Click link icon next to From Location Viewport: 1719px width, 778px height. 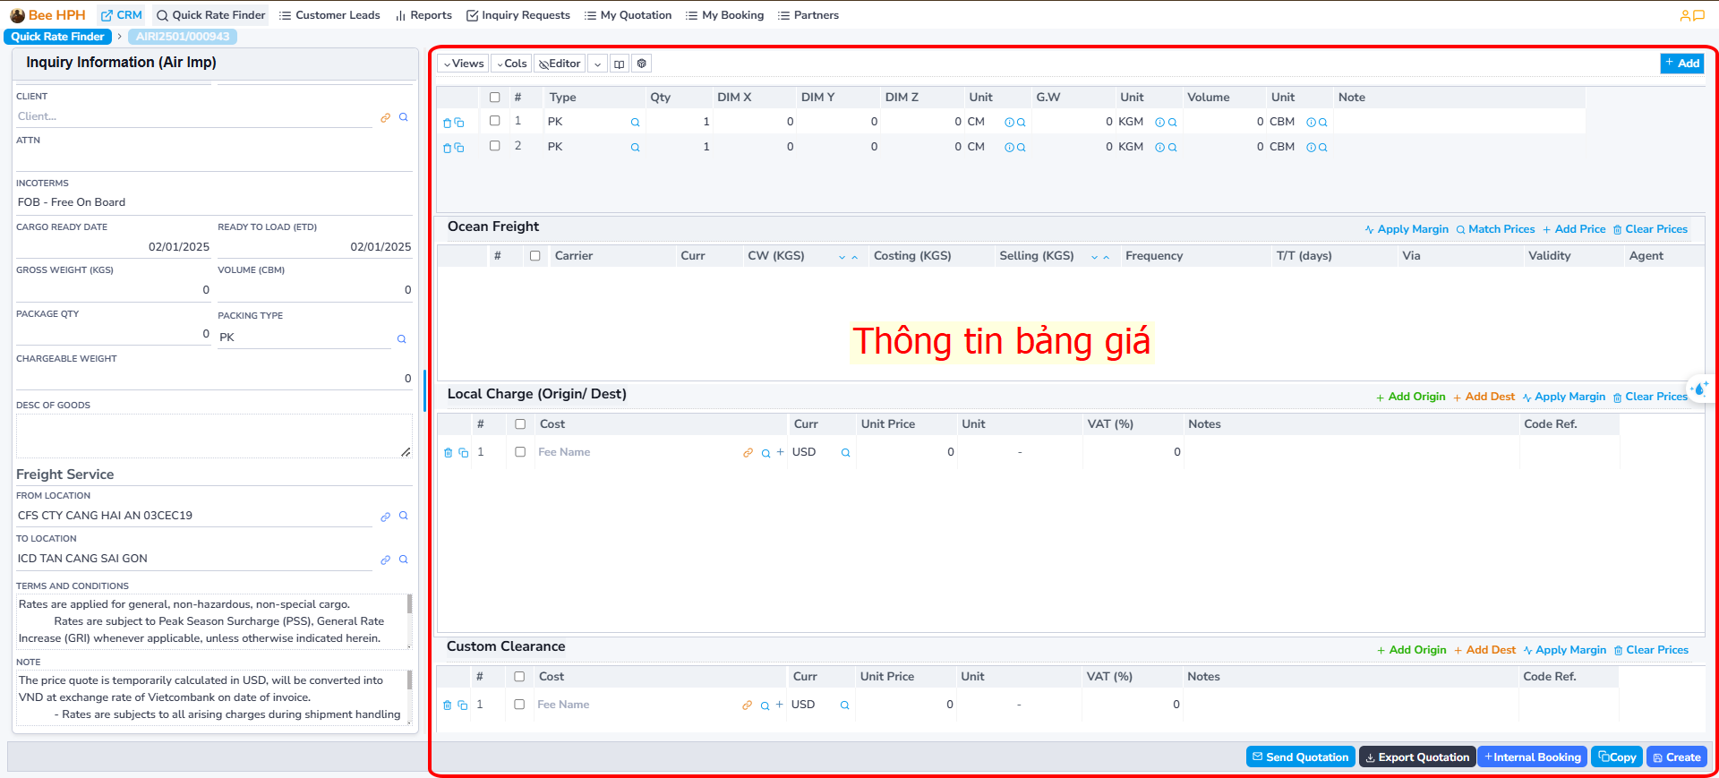[x=385, y=517]
